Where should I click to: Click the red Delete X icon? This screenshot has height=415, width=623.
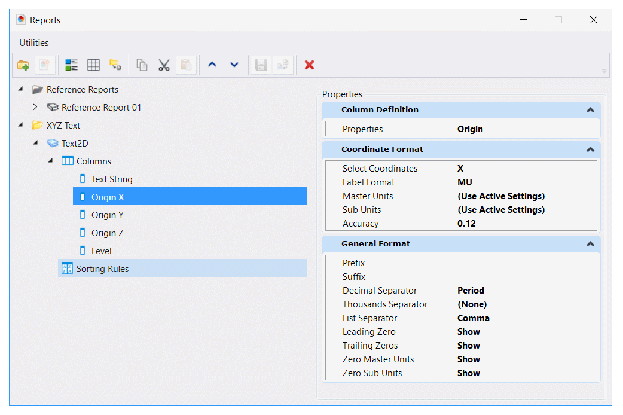[x=309, y=65]
